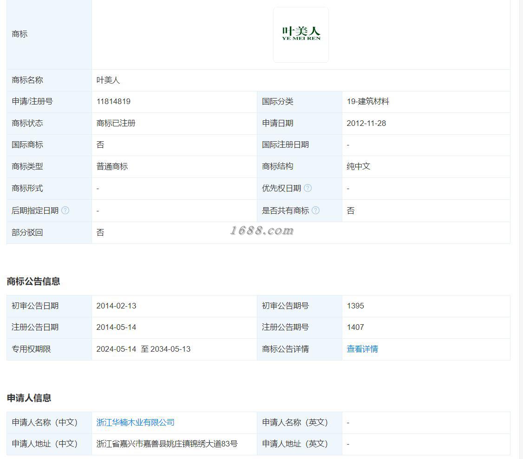Click the 申请人名称（英文） label
This screenshot has width=523, height=459.
[x=295, y=422]
